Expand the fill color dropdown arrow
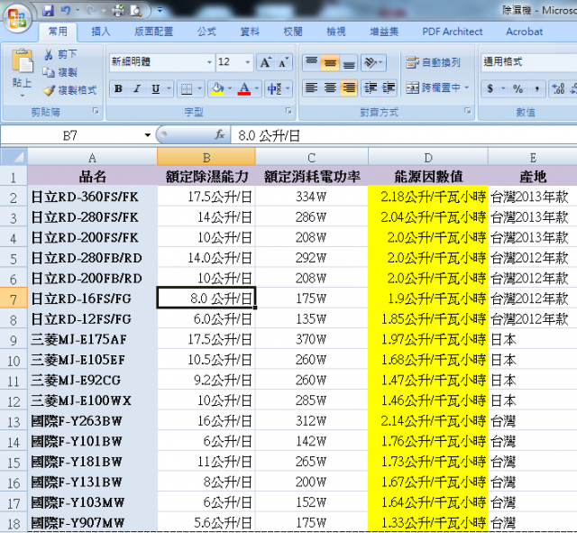Viewport: 577px width, 533px height. point(230,88)
